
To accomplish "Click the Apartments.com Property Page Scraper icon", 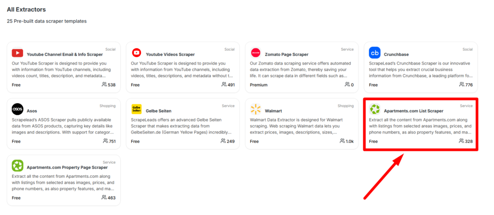I will [18, 165].
